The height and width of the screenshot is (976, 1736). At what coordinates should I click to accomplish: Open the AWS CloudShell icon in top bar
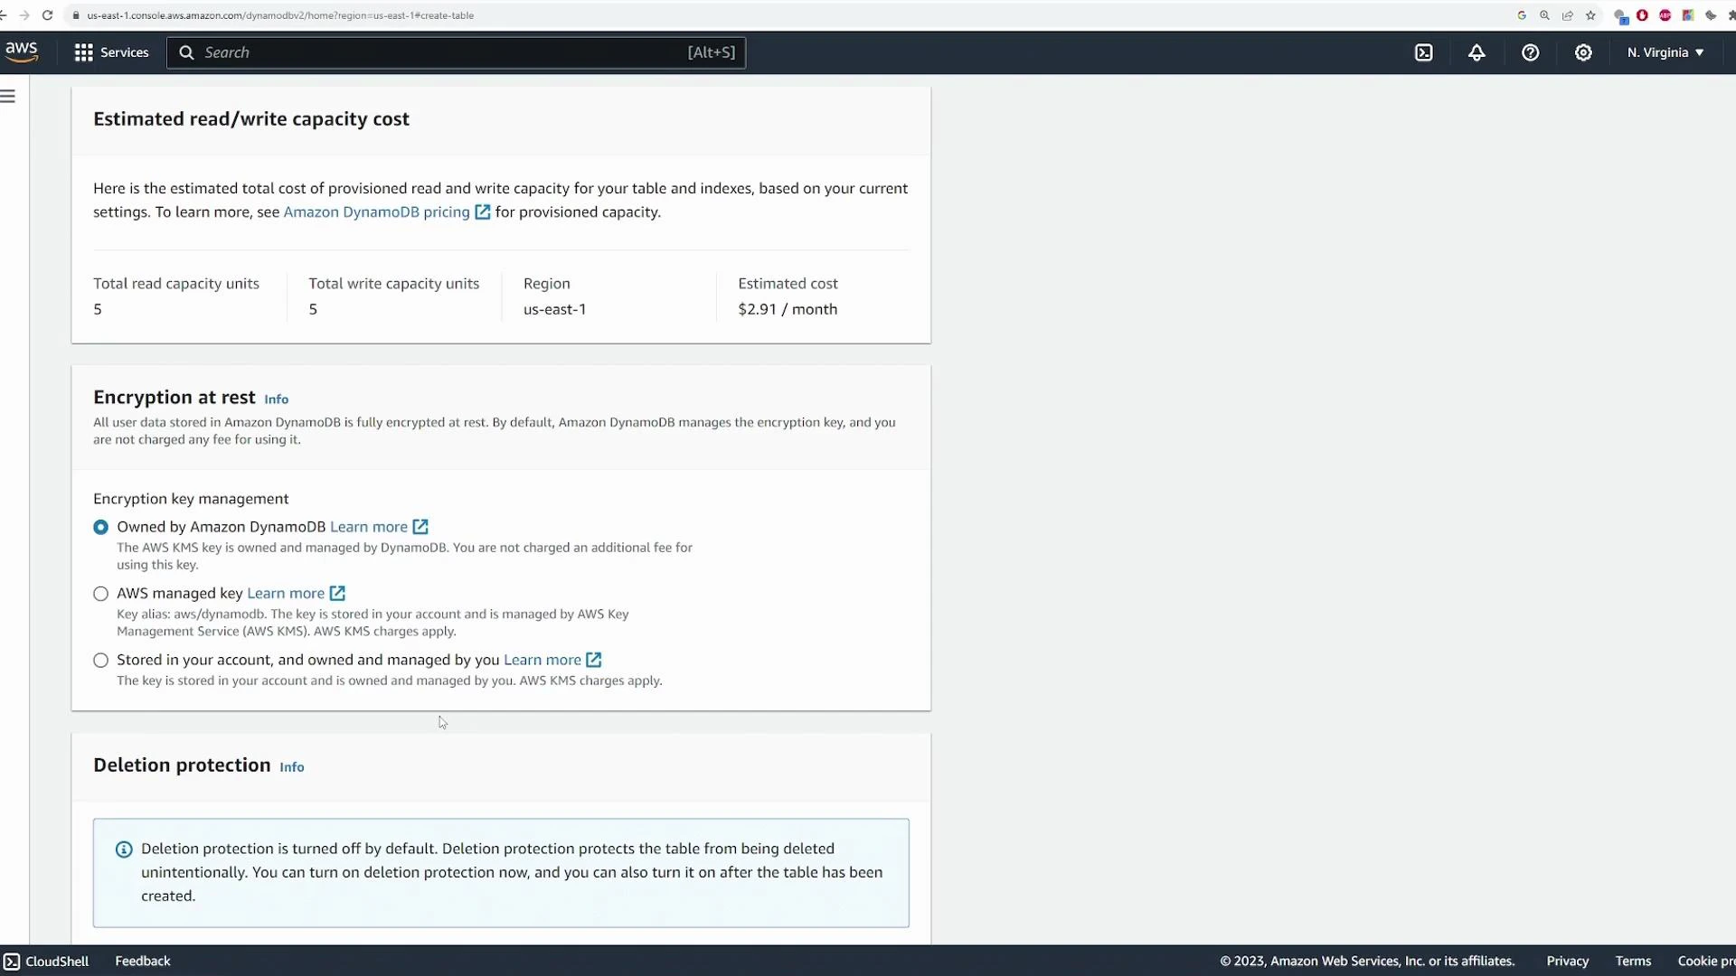click(x=1424, y=52)
